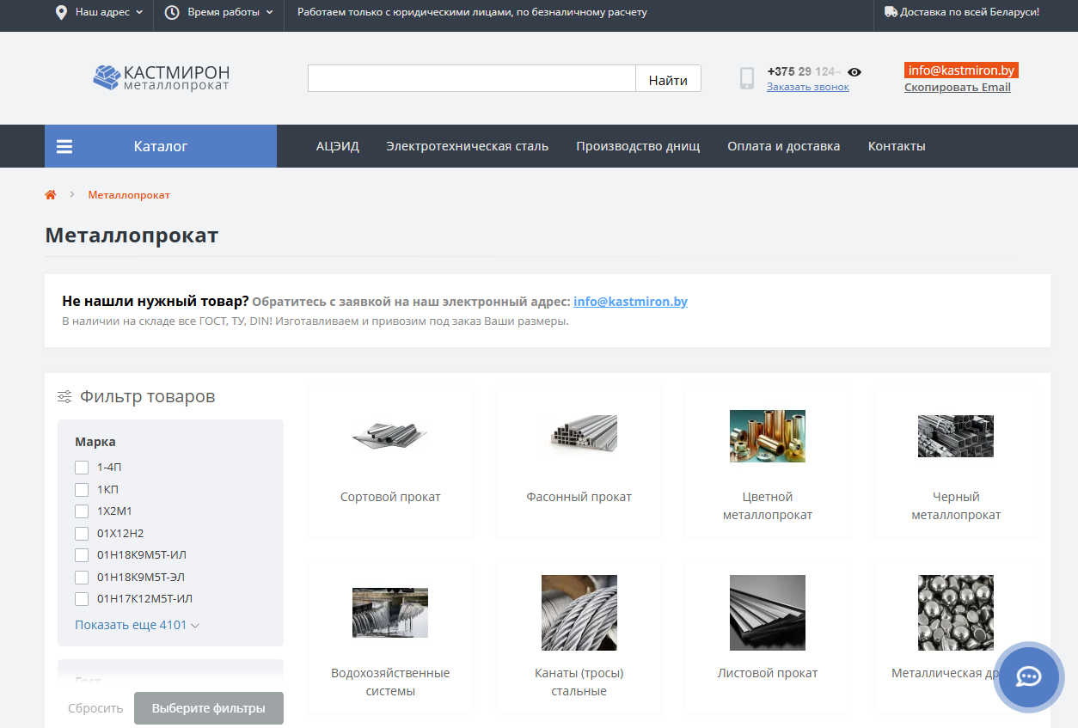Click the Выберите фильтры button

tap(209, 708)
